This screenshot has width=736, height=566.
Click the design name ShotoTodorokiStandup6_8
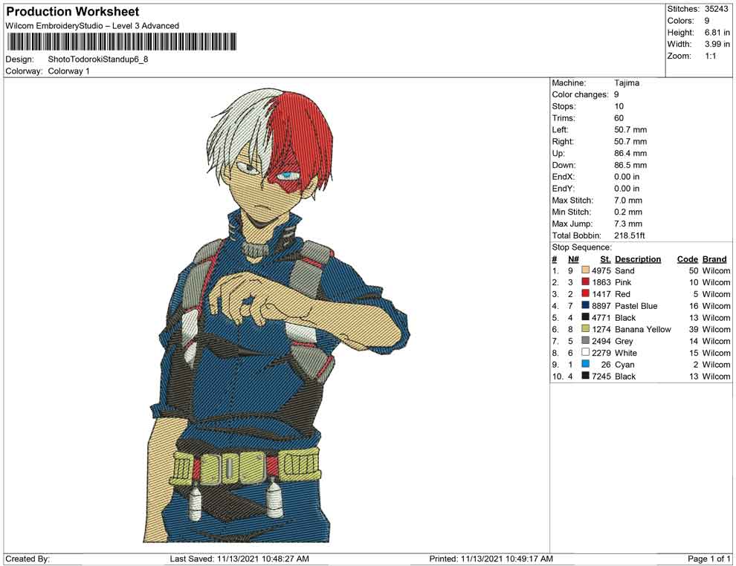point(97,59)
